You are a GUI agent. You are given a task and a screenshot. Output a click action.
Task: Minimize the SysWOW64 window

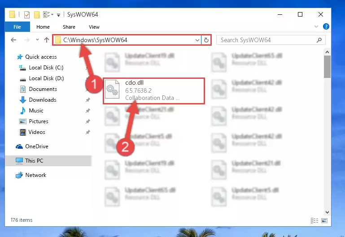click(x=280, y=14)
